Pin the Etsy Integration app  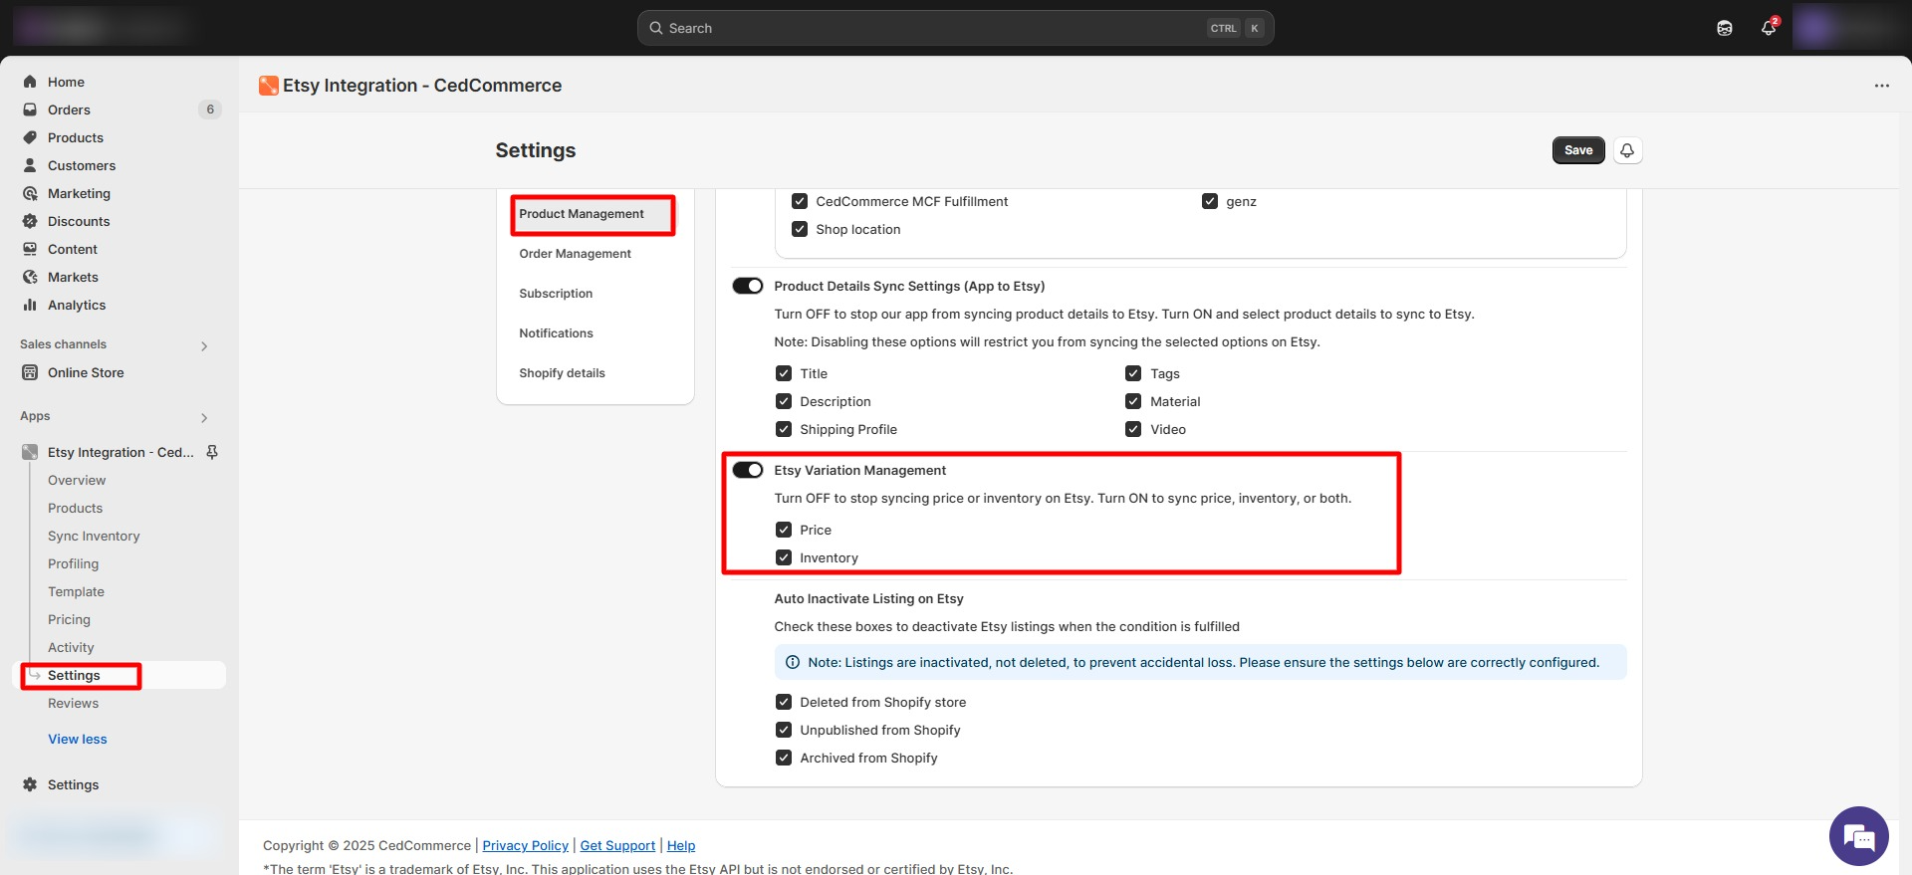point(212,452)
